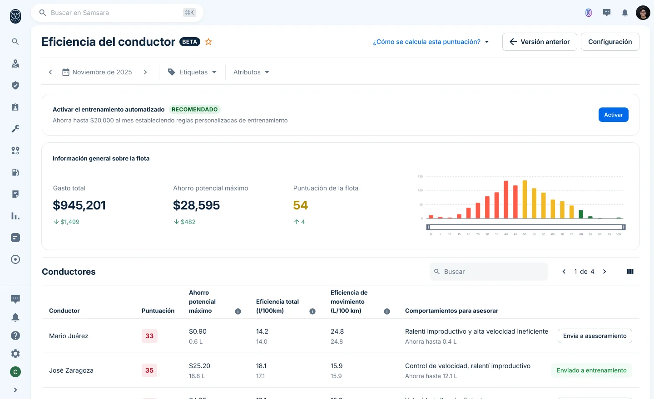Open the reports bar chart sidebar icon

(x=15, y=216)
